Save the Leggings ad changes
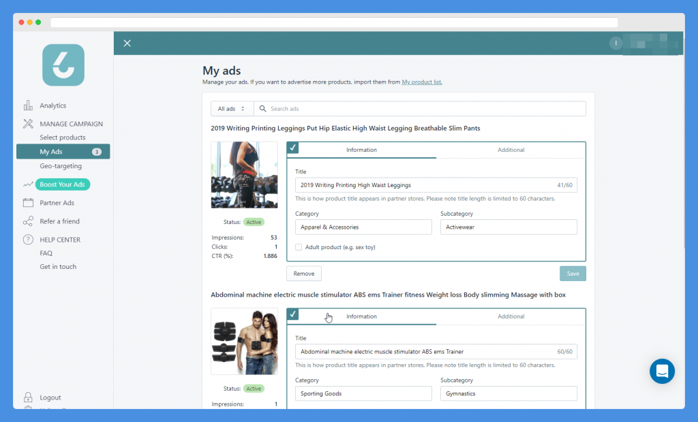Viewport: 698px width, 422px height. (x=573, y=274)
